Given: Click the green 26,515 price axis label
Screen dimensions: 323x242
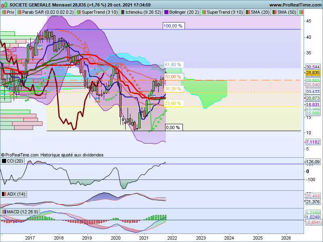Looking at the screenshot, I should tap(313, 80).
